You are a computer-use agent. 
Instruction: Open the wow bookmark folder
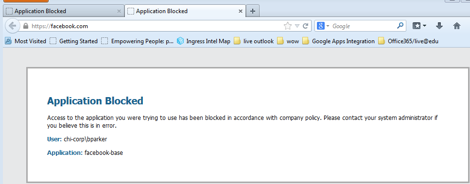coord(288,41)
